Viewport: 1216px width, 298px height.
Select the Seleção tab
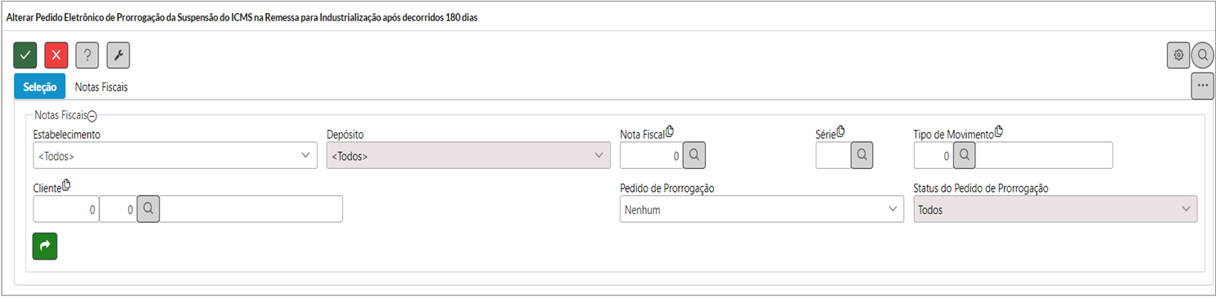coord(40,87)
